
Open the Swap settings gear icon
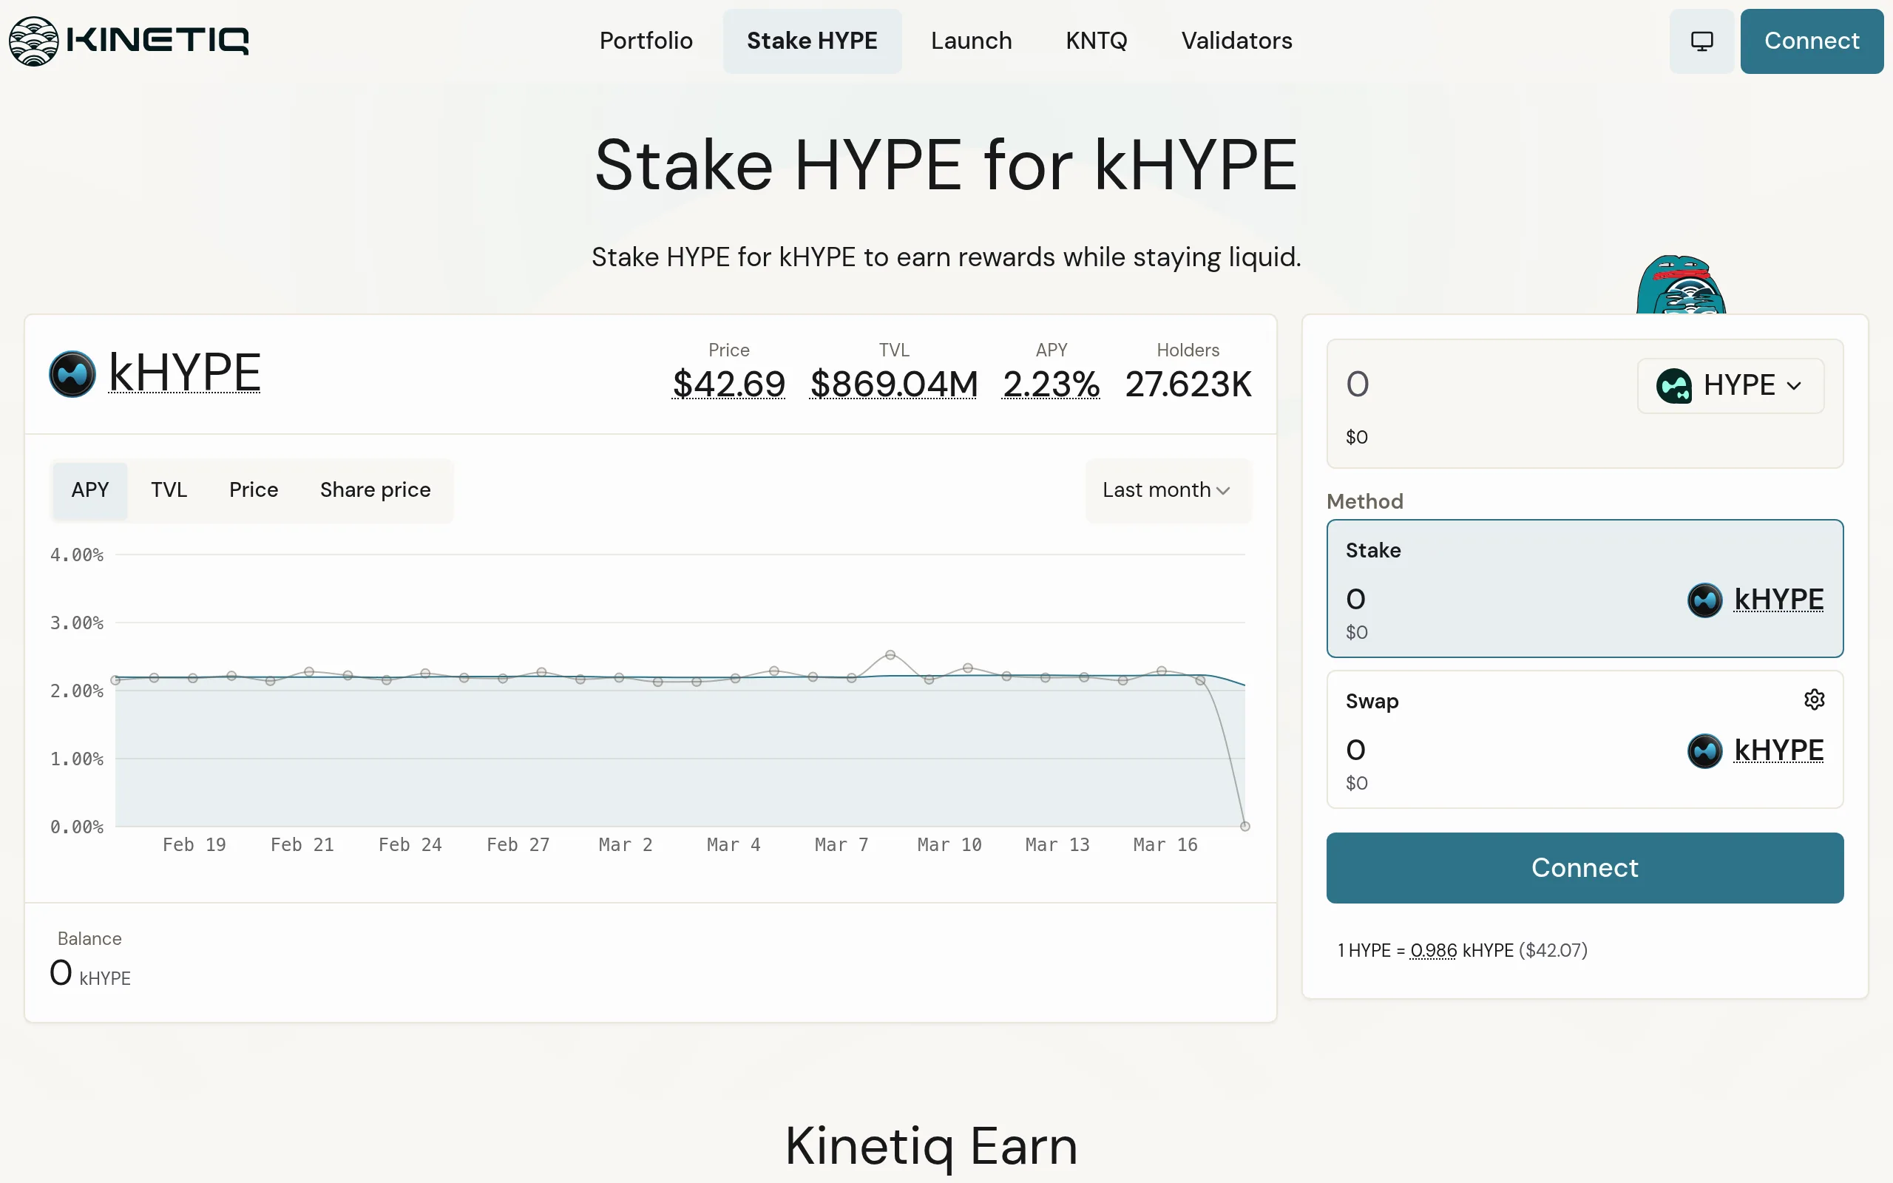pyautogui.click(x=1814, y=699)
